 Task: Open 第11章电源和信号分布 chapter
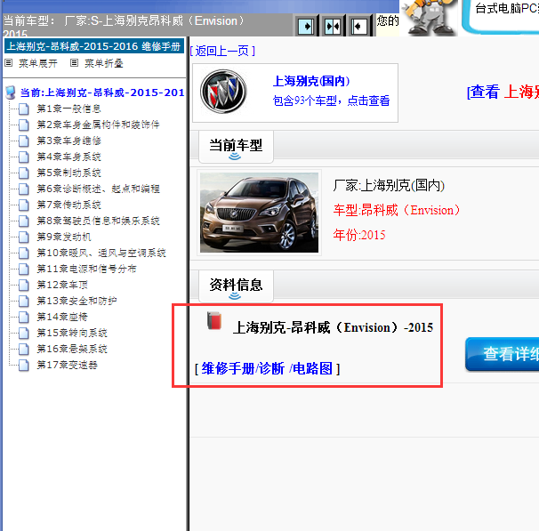click(x=86, y=269)
